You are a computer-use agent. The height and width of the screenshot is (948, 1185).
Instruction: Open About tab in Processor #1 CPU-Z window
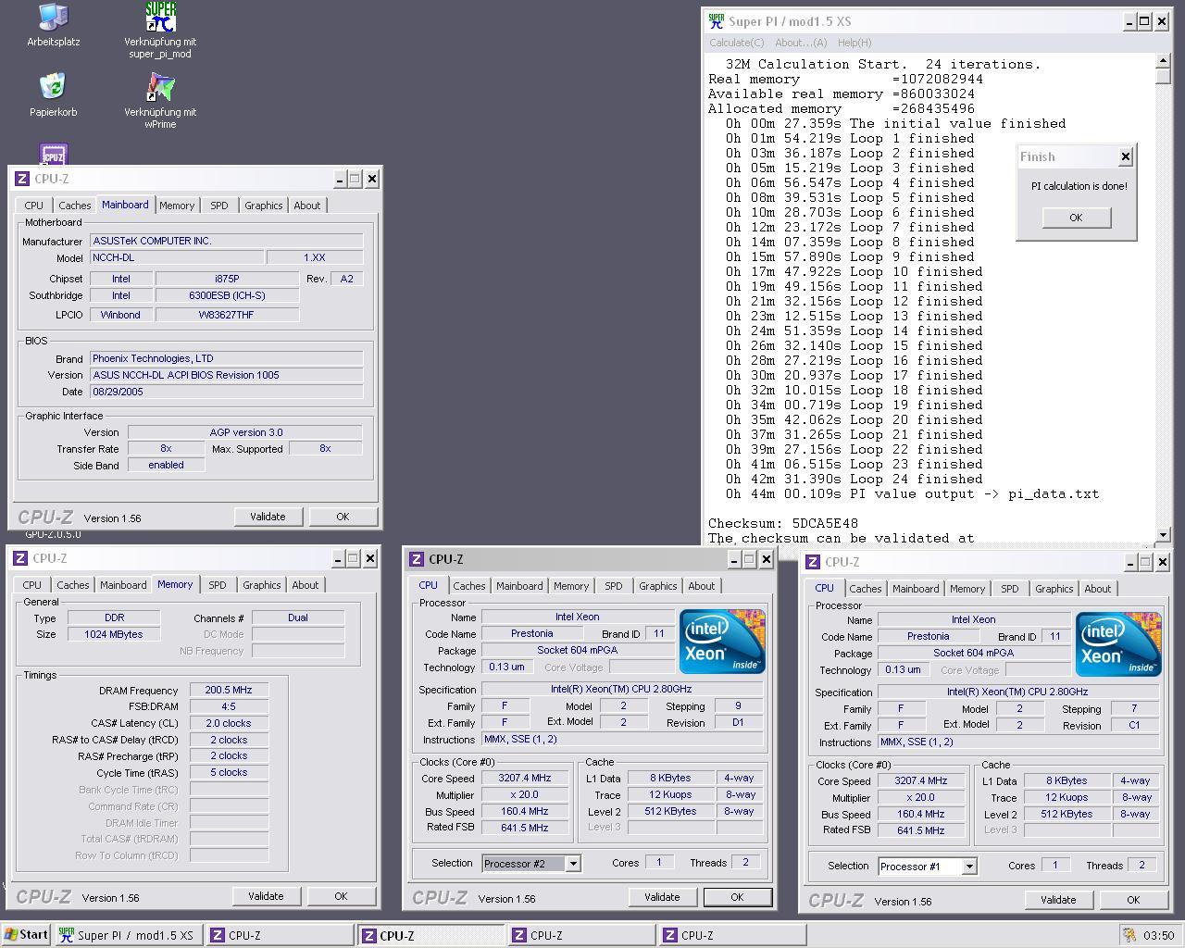coord(1098,589)
